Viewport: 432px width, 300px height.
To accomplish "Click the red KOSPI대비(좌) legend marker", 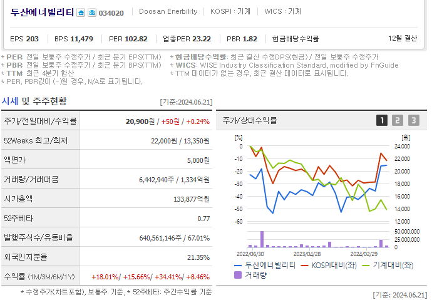I will click(x=304, y=266).
